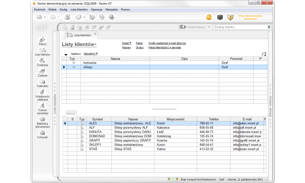Open the Dodaj menu in the menu bar
The image size is (305, 183).
tap(63, 9)
